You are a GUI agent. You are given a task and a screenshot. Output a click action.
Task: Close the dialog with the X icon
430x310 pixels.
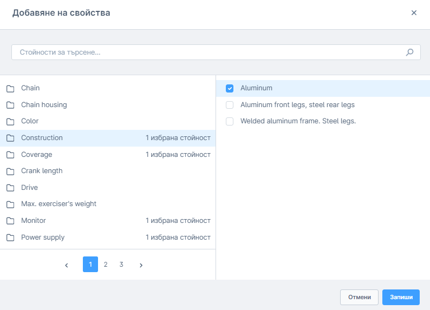point(414,13)
